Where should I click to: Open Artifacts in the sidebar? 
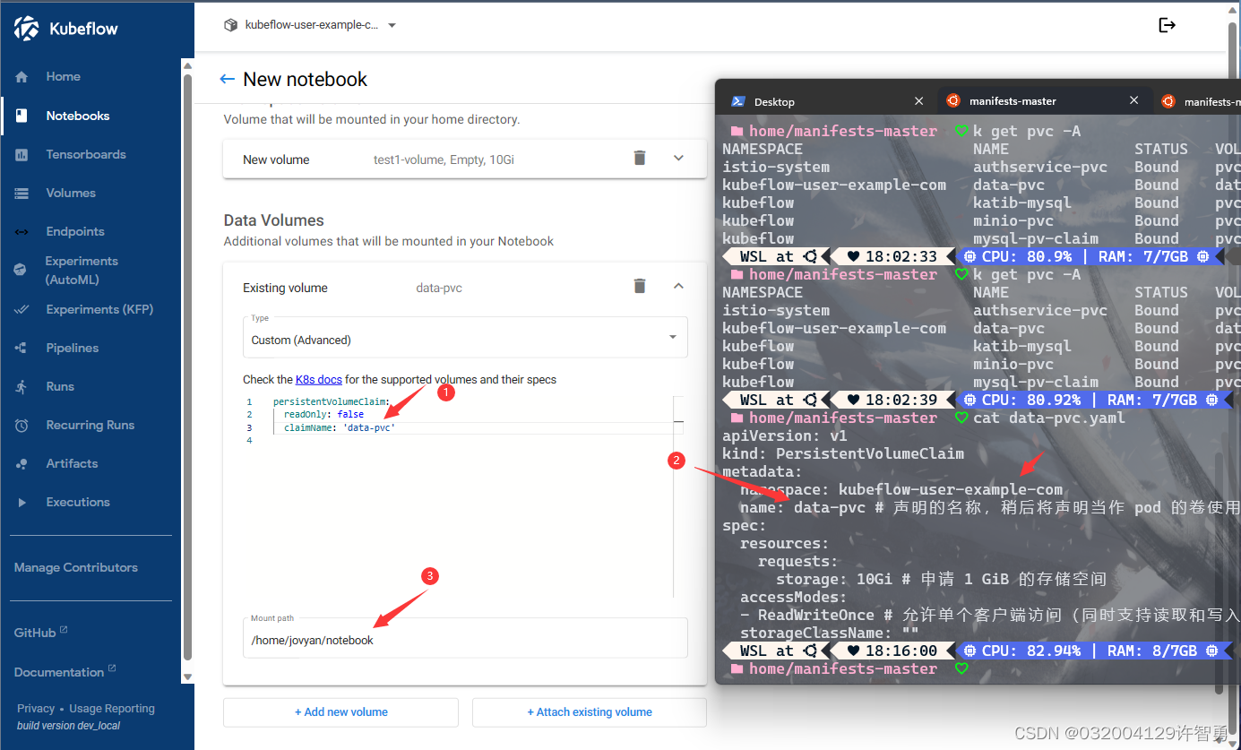pyautogui.click(x=72, y=463)
